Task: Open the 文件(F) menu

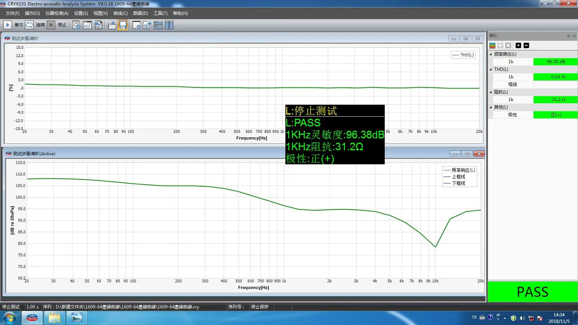Action: point(12,13)
